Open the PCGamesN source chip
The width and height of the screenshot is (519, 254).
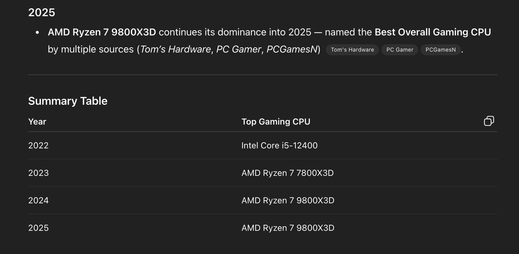pyautogui.click(x=440, y=50)
